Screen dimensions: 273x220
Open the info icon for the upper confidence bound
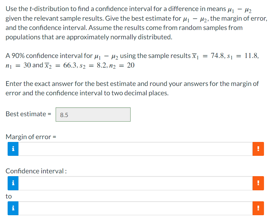point(12,208)
